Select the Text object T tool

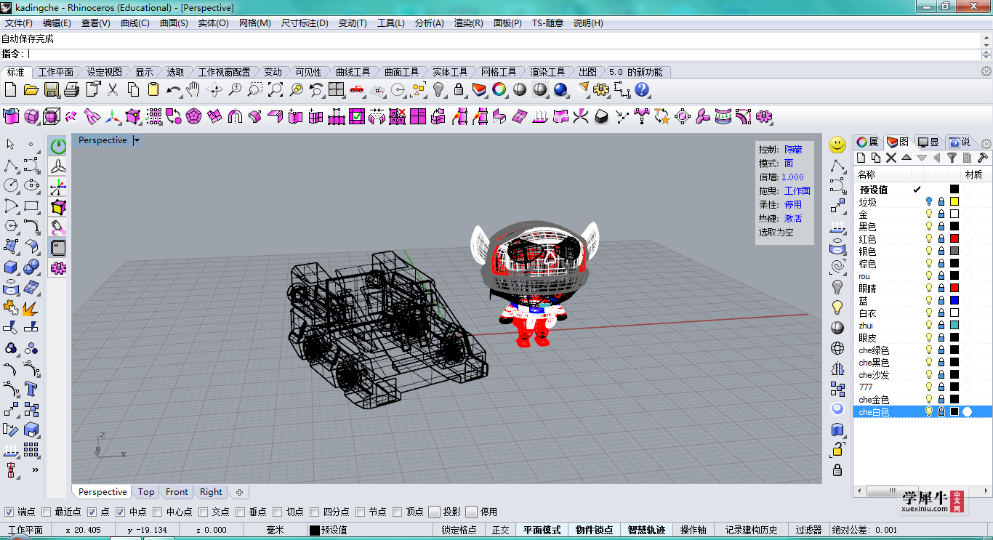point(31,389)
